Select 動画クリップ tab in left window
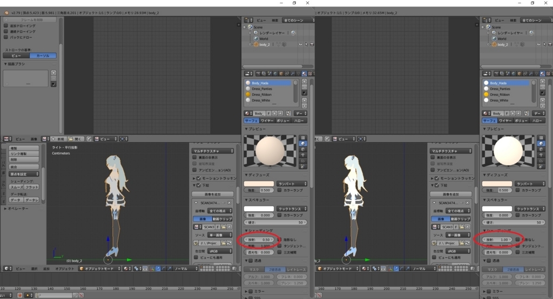The image size is (553, 299). point(222,219)
